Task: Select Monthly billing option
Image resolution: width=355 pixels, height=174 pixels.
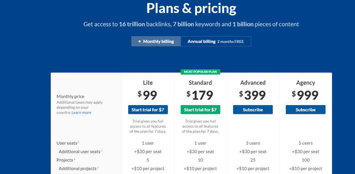Action: tap(156, 42)
